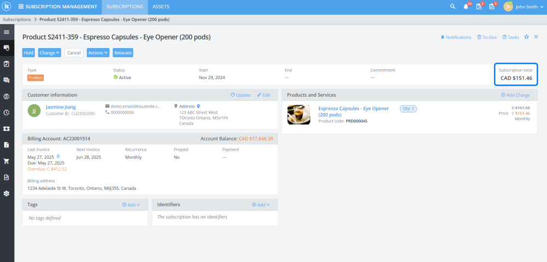The image size is (547, 262).
Task: Click the Relocate button
Action: pyautogui.click(x=123, y=53)
